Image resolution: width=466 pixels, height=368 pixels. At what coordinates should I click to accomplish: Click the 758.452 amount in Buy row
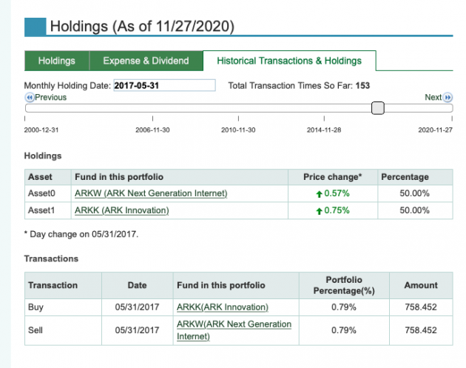click(x=421, y=307)
